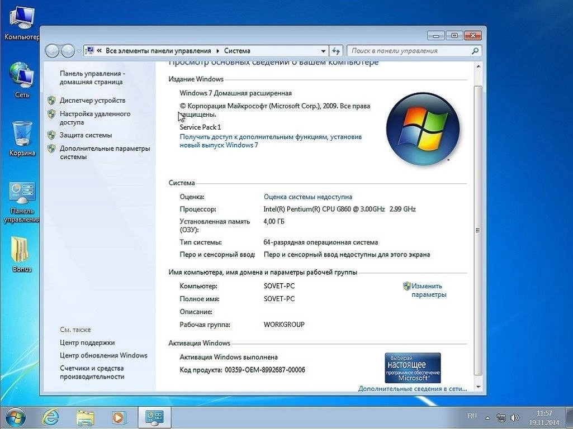
Task: Click the Windows Start button
Action: 15,417
